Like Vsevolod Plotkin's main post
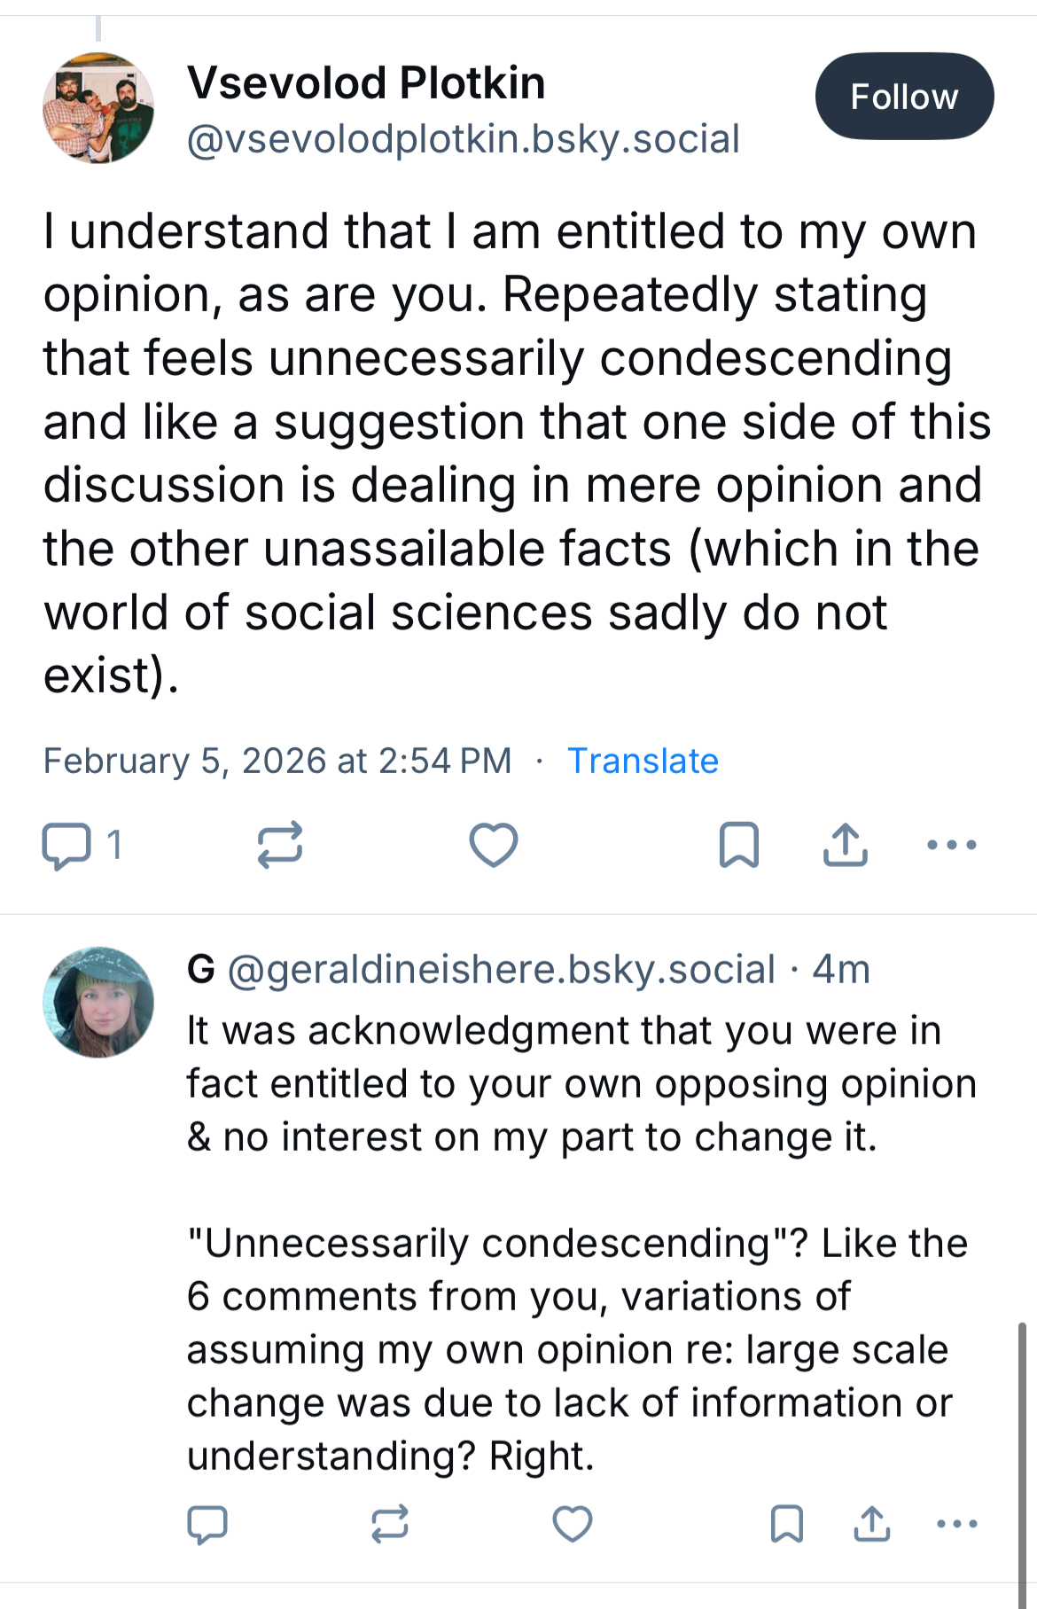Screen dimensions: 1037x1609 [x=494, y=845]
